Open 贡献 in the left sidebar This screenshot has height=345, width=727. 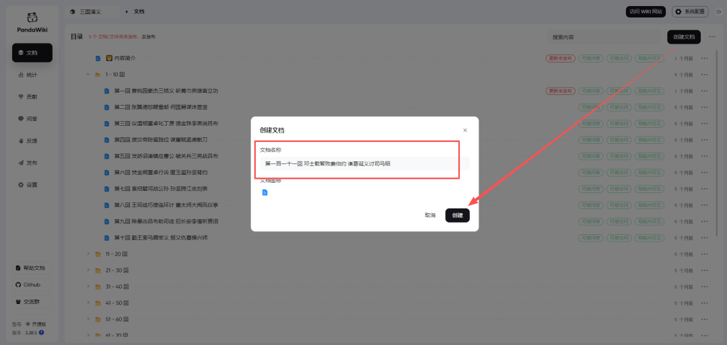click(32, 97)
